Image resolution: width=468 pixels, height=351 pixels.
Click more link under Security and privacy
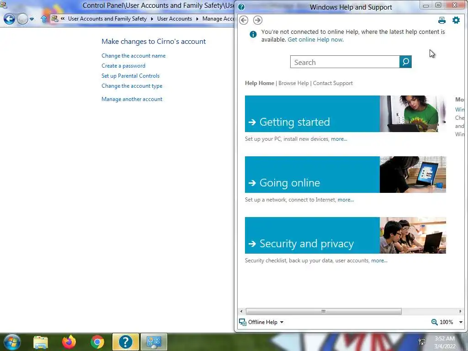point(379,261)
